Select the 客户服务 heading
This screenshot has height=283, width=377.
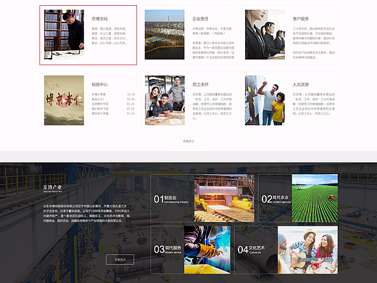pyautogui.click(x=301, y=19)
